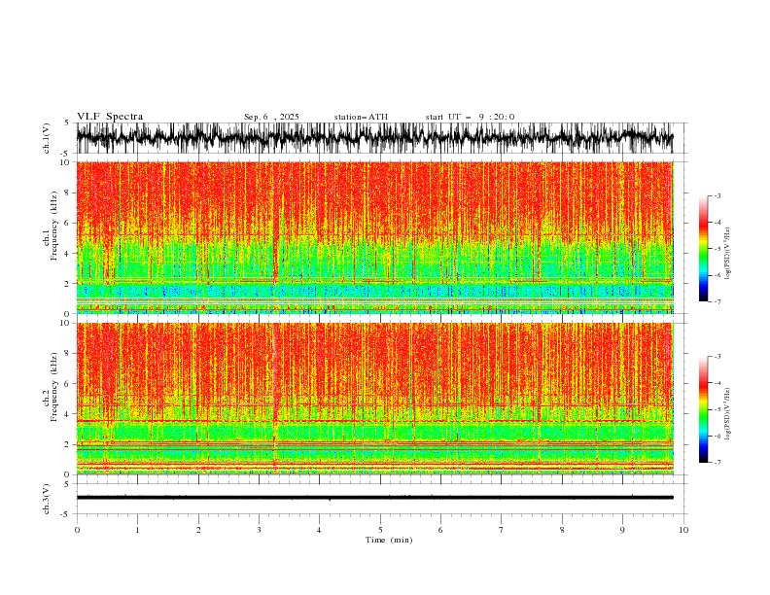Viewport: 770px width, 595px height.
Task: Click the ch.2 color scale bar
Action: (x=703, y=409)
